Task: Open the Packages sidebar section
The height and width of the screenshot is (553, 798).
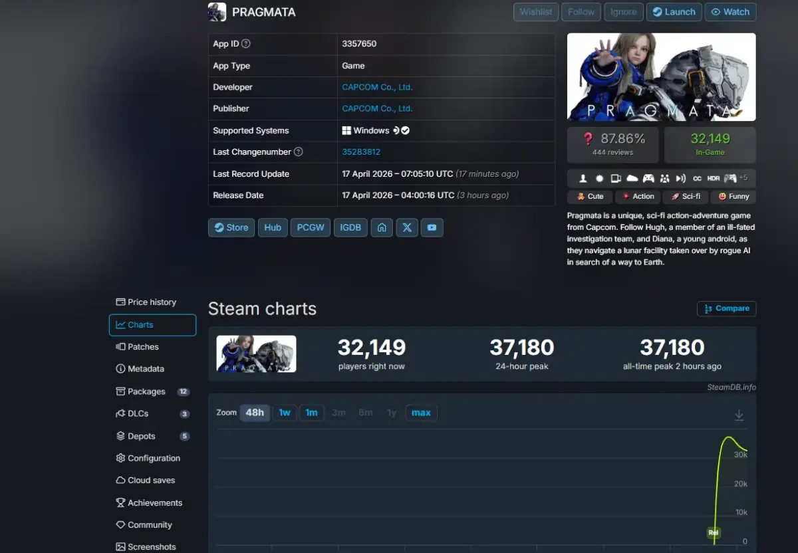Action: (x=152, y=391)
